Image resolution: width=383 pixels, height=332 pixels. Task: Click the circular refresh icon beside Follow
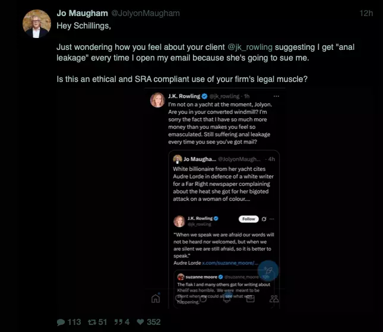pos(264,219)
